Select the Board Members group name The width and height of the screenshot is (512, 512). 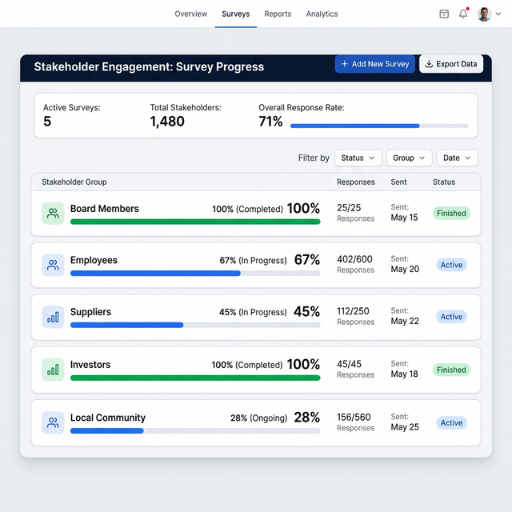pyautogui.click(x=105, y=208)
